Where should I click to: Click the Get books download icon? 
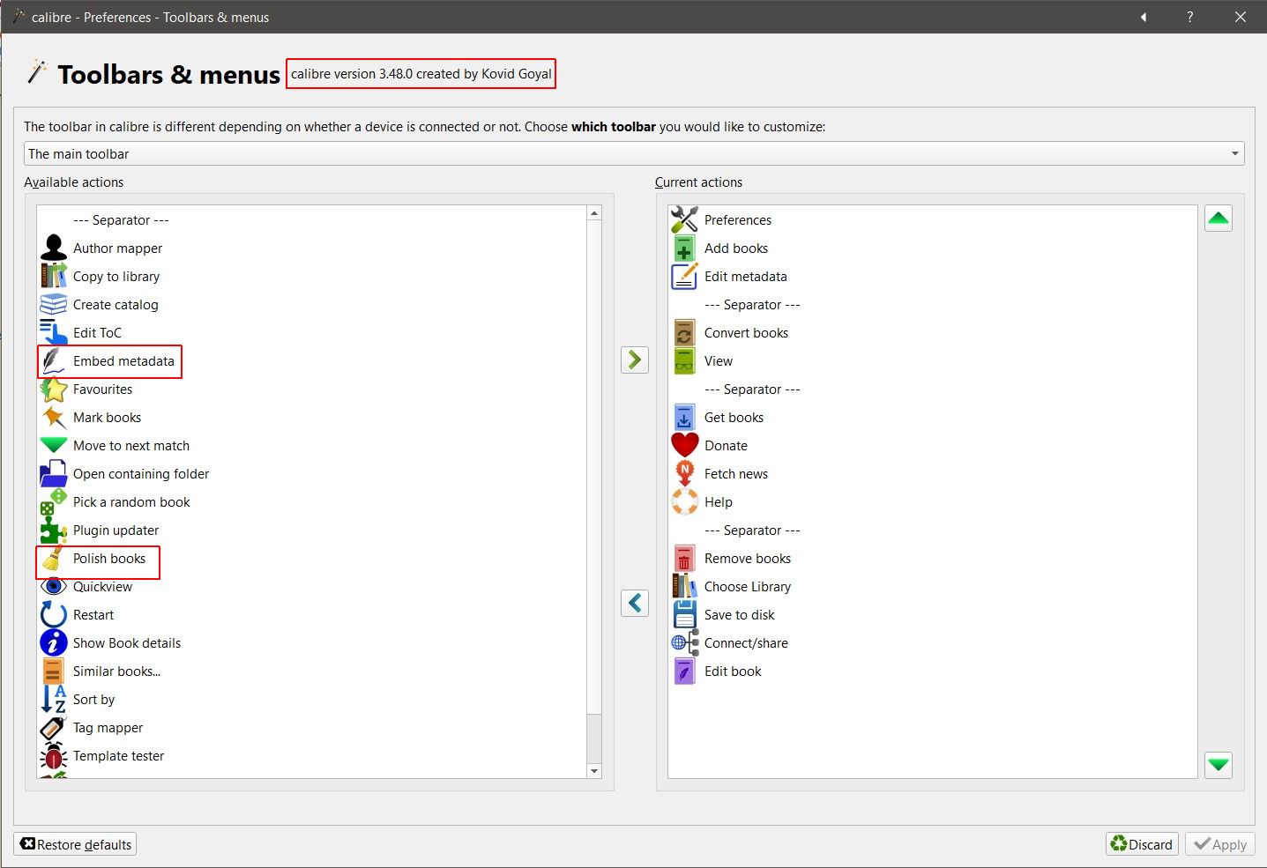(685, 418)
